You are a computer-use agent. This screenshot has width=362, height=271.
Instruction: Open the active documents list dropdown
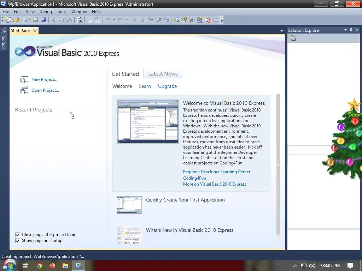tap(282, 31)
